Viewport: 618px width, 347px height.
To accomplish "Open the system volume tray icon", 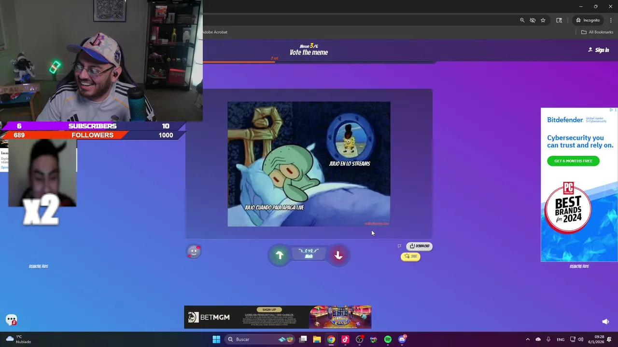I will coord(581,339).
